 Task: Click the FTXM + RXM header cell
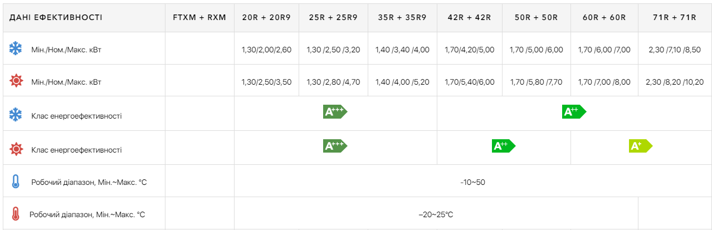199,17
